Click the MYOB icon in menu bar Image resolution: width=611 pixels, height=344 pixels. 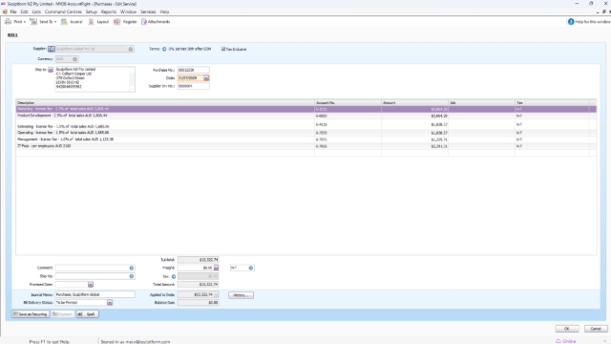(5, 11)
